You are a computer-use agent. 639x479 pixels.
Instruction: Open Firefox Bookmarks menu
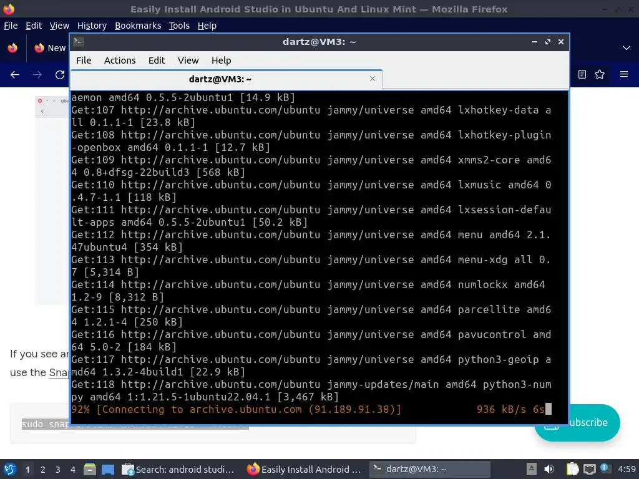coord(138,26)
